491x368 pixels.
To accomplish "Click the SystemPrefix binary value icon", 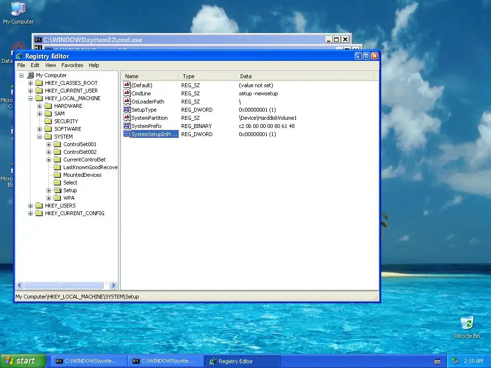I will click(x=127, y=126).
